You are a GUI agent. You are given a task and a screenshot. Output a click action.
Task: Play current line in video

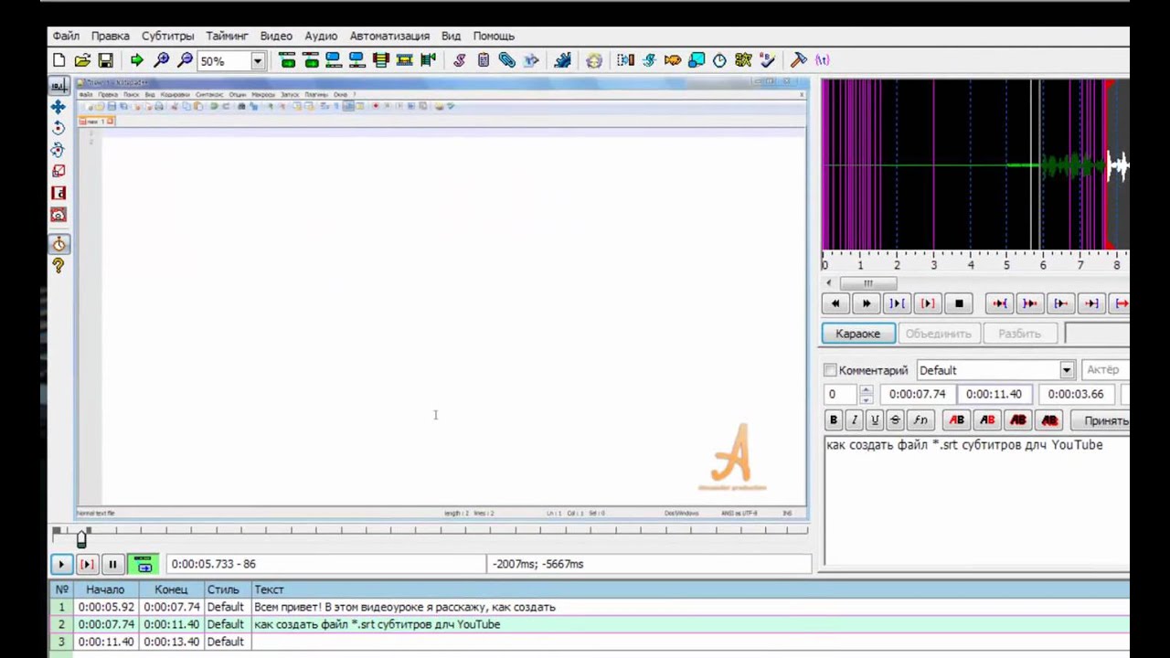coord(87,565)
